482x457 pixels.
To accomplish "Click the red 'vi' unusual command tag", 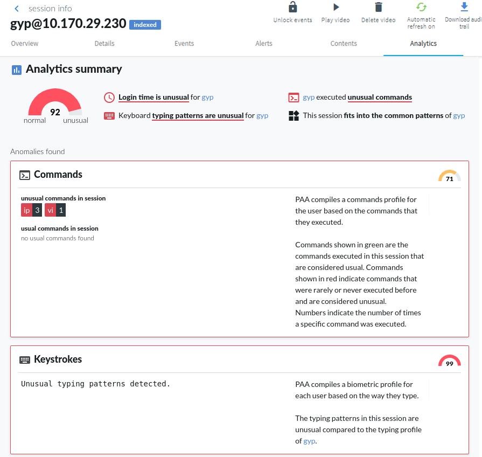I will click(x=50, y=210).
